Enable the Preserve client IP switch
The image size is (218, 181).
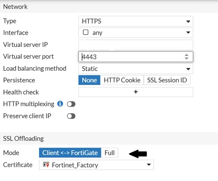tap(71, 116)
